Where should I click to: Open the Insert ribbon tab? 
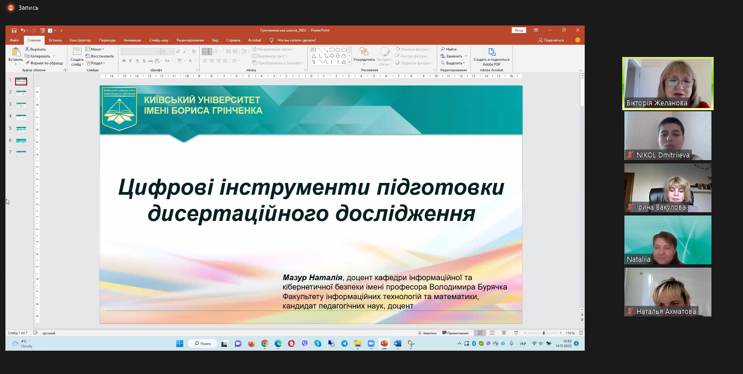[x=55, y=40]
